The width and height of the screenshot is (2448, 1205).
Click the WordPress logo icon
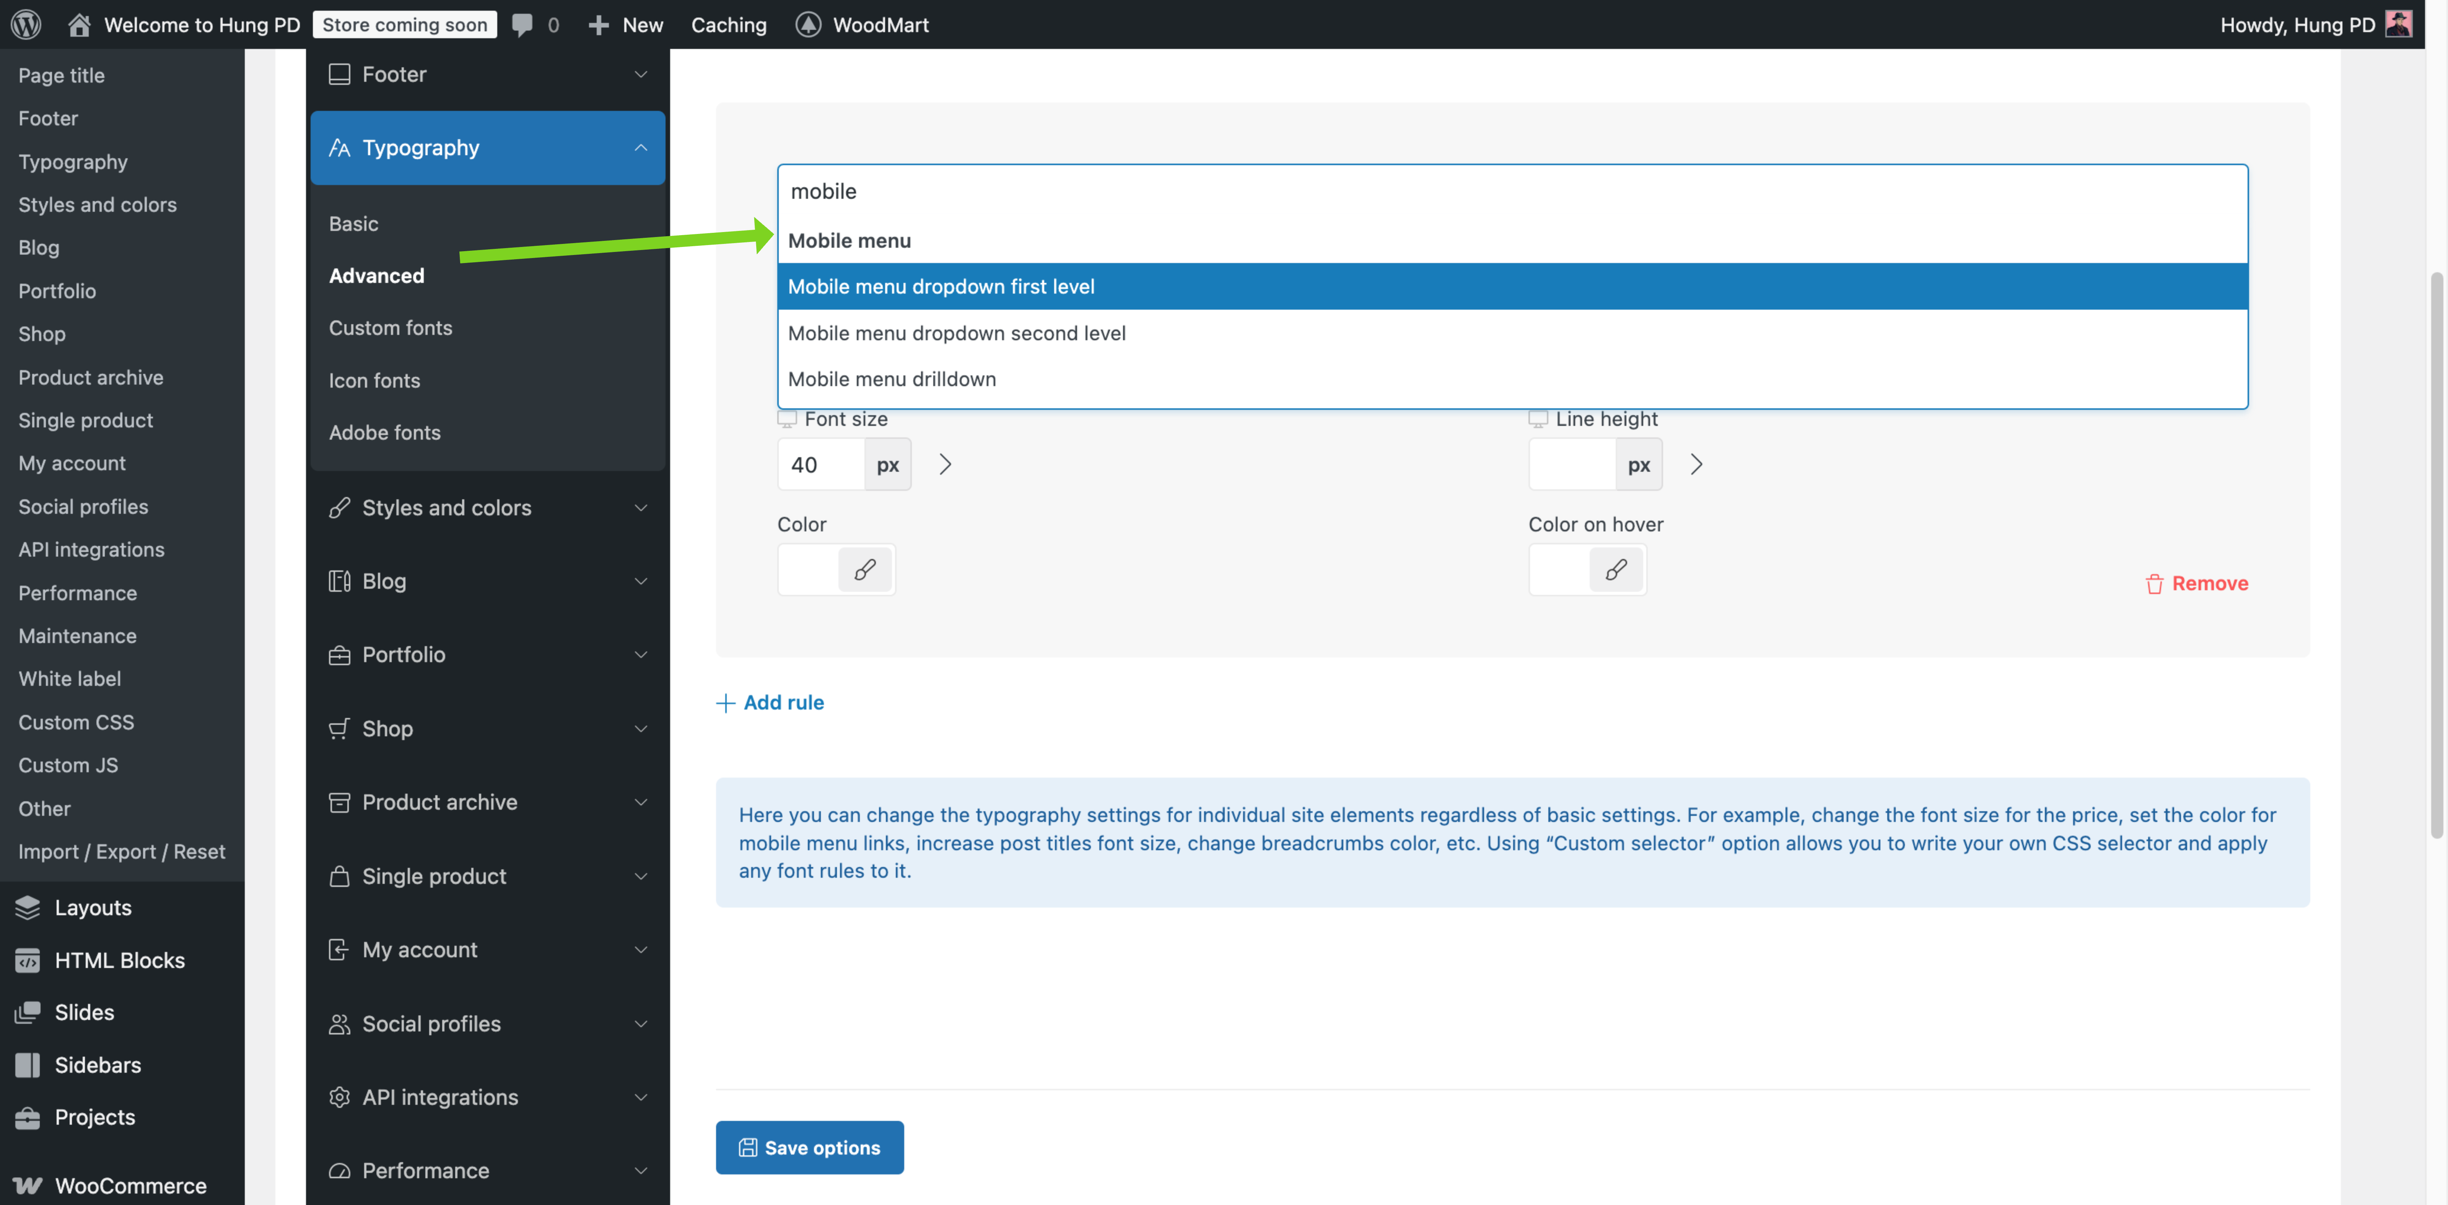tap(26, 25)
